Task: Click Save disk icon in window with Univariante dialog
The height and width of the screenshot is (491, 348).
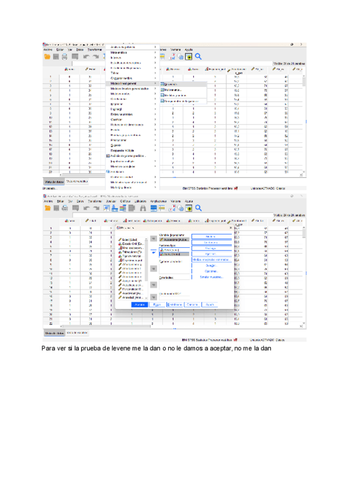Action: [x=56, y=208]
